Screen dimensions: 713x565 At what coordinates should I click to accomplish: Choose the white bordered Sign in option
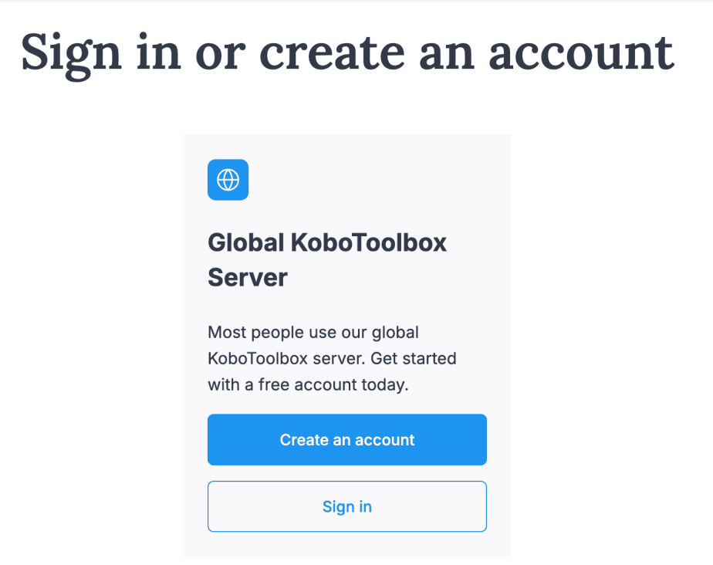tap(347, 506)
